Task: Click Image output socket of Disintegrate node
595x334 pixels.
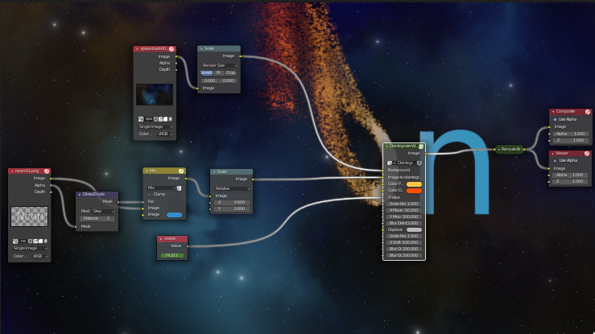Action: (425, 154)
